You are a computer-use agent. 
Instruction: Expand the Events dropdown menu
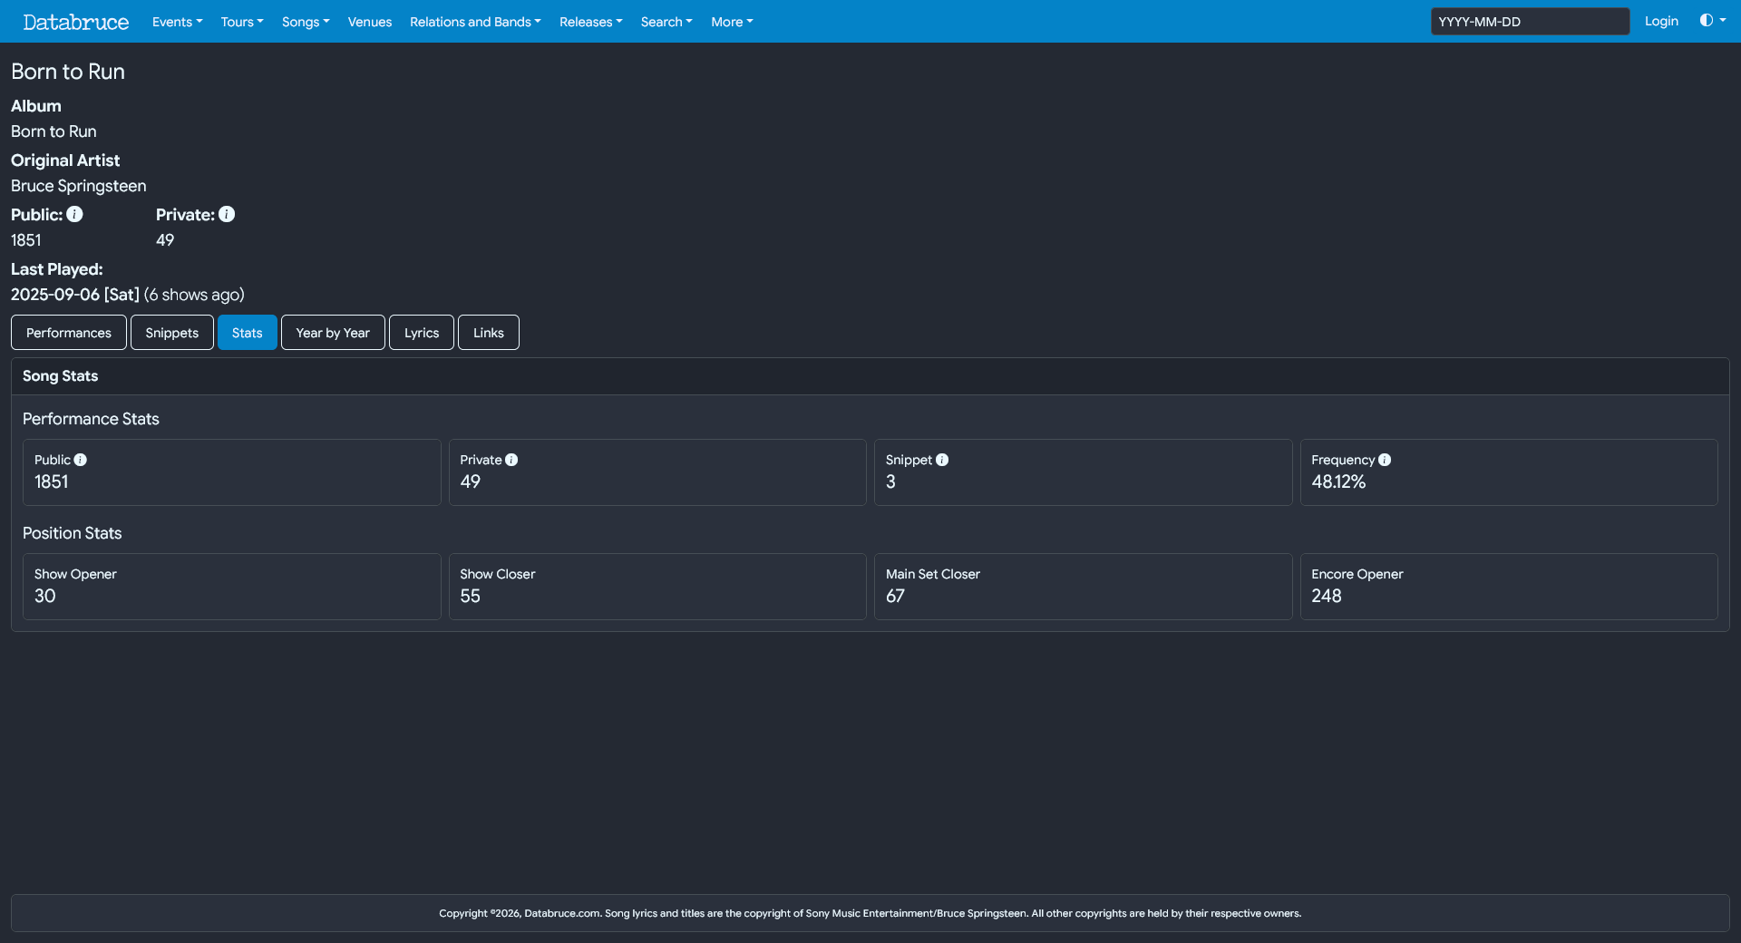177,22
